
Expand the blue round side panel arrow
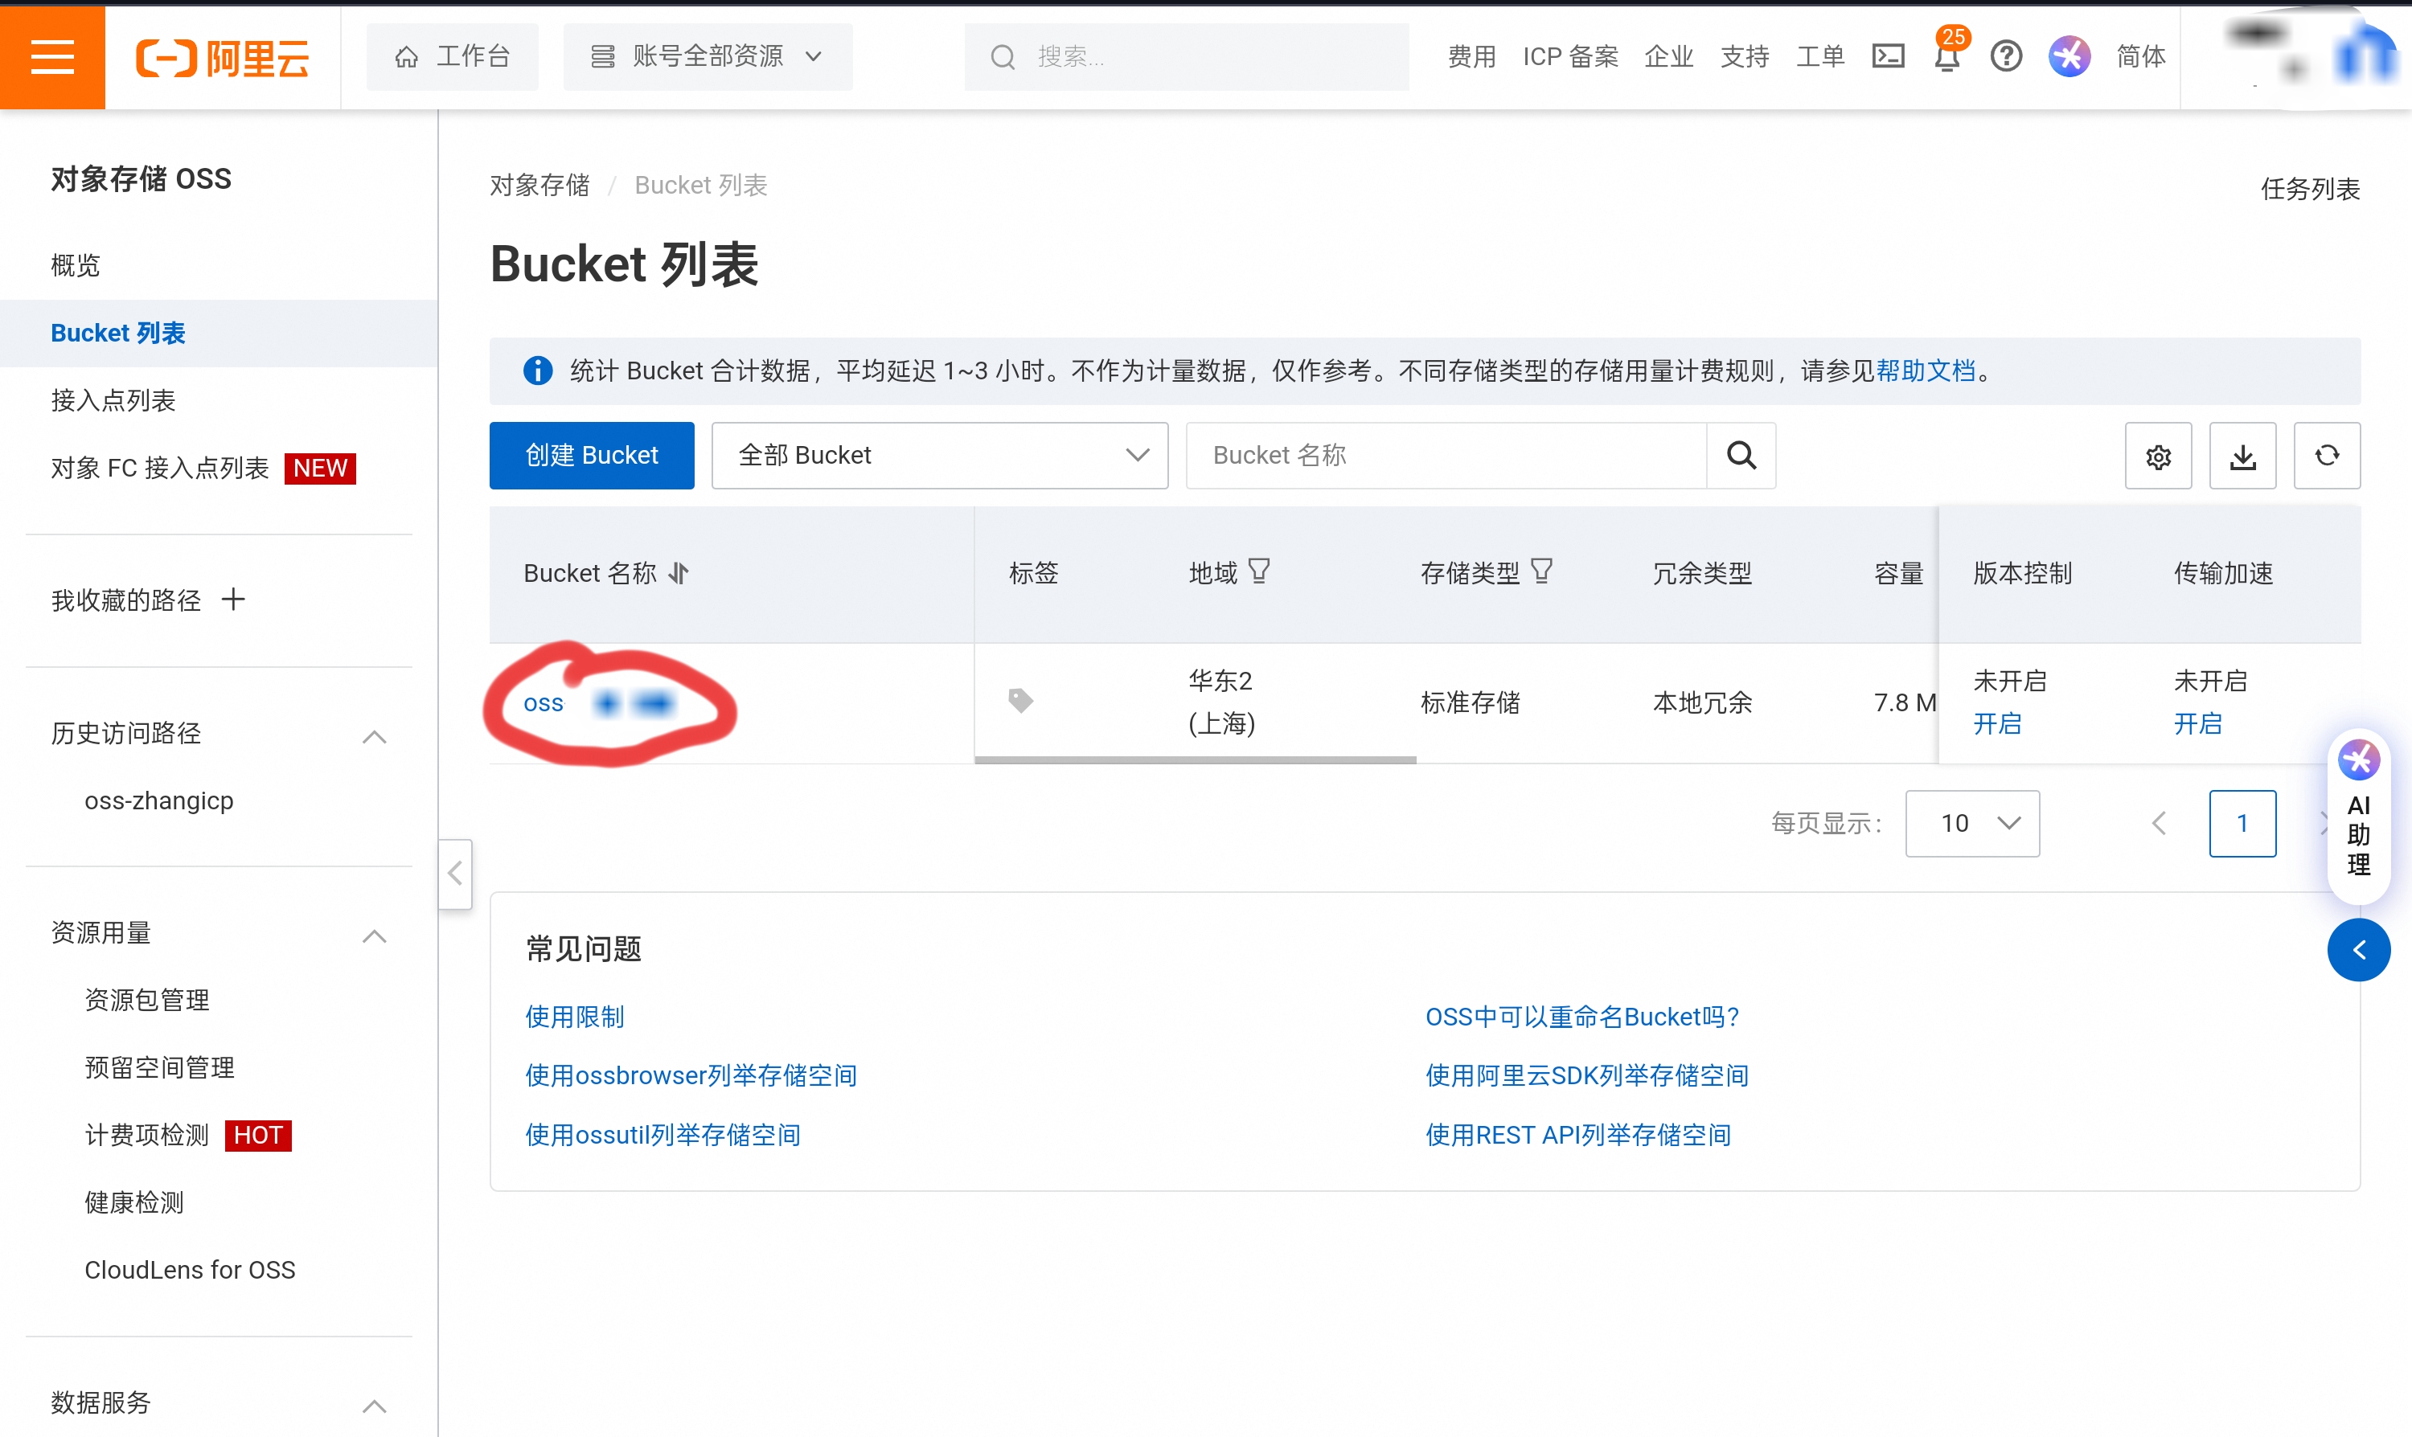[2359, 950]
